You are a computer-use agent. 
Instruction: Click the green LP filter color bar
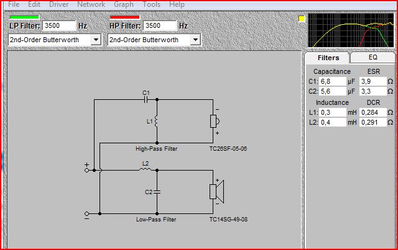24,17
